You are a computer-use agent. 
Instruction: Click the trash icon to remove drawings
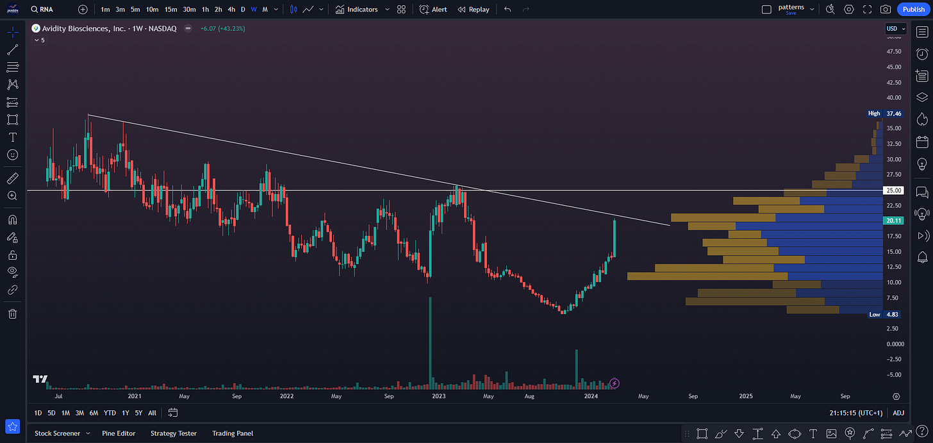coord(13,313)
